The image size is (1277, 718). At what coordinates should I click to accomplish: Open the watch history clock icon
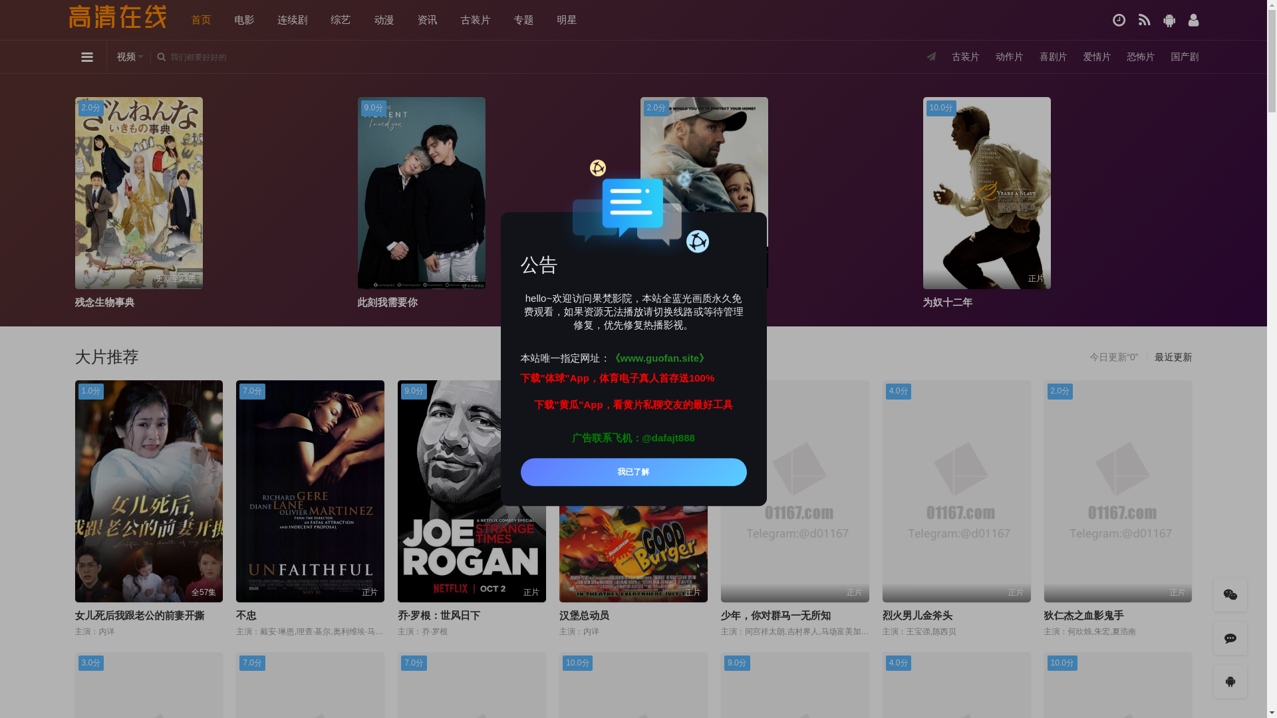pos(1119,20)
